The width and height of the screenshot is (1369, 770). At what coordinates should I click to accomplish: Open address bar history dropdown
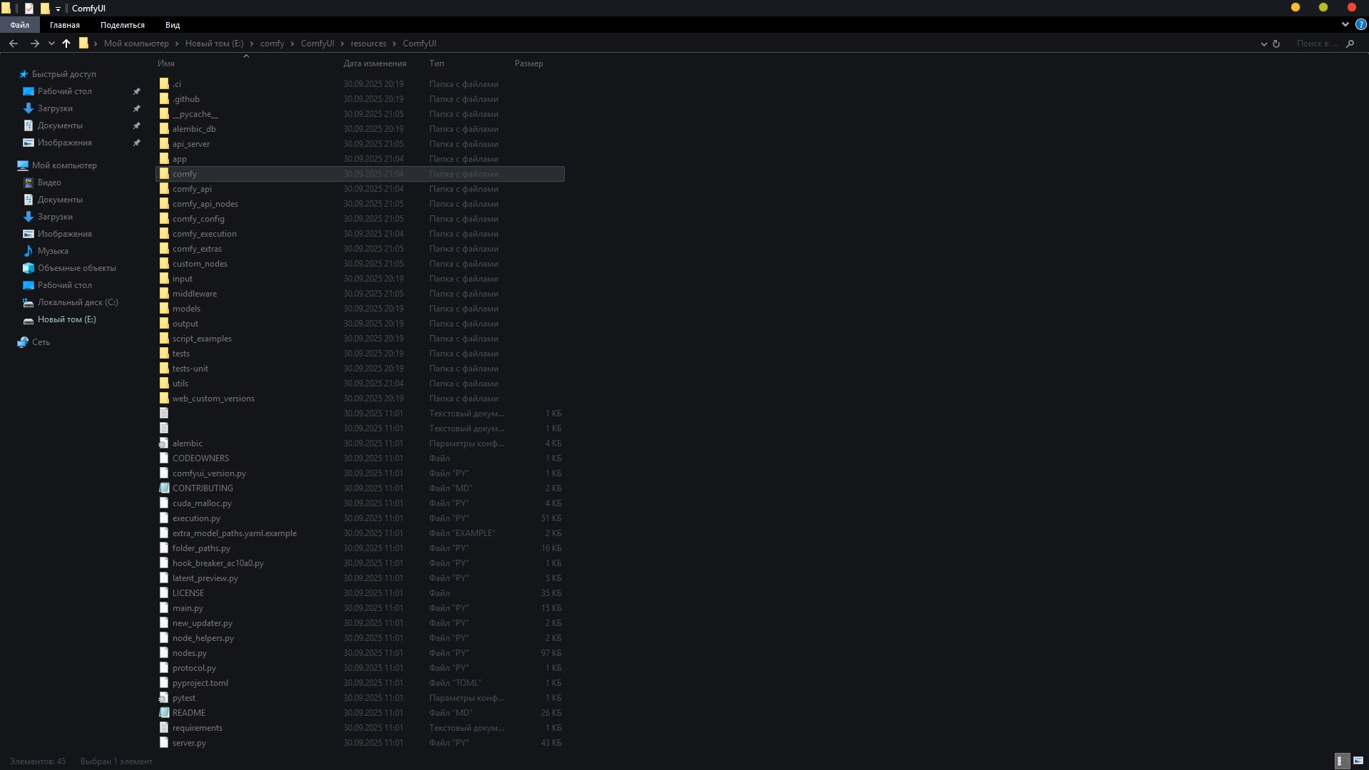pyautogui.click(x=1263, y=43)
